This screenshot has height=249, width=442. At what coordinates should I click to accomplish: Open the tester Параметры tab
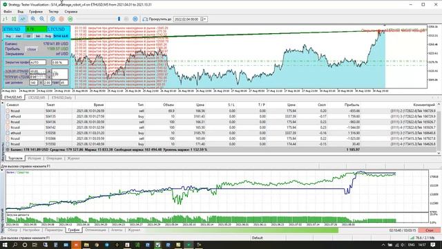point(54,230)
